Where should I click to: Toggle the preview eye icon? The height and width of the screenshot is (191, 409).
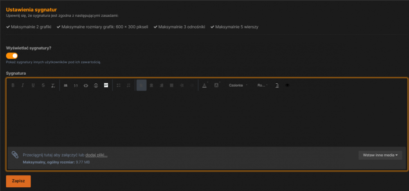287,85
